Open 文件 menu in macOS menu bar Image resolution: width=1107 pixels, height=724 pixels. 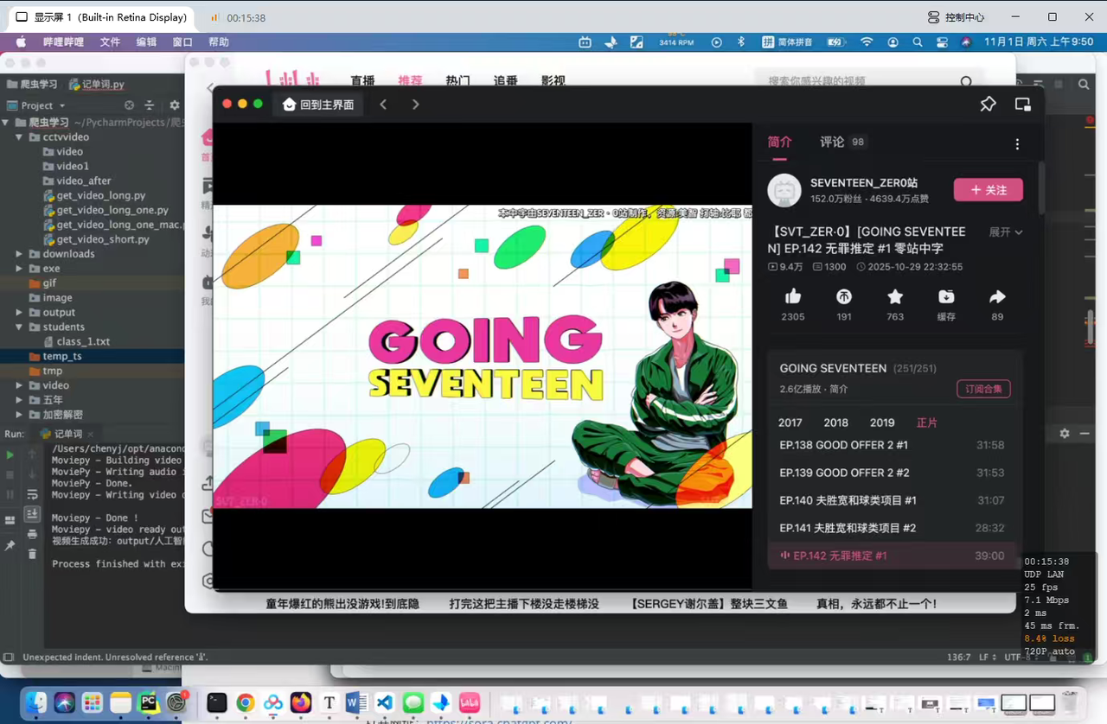[x=110, y=41]
